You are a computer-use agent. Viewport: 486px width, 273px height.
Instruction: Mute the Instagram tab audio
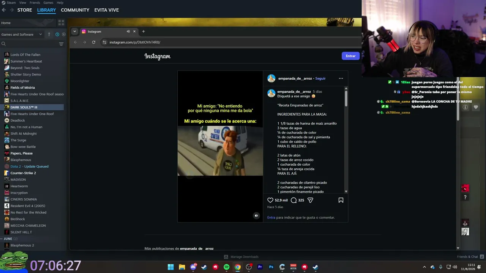coord(128,31)
